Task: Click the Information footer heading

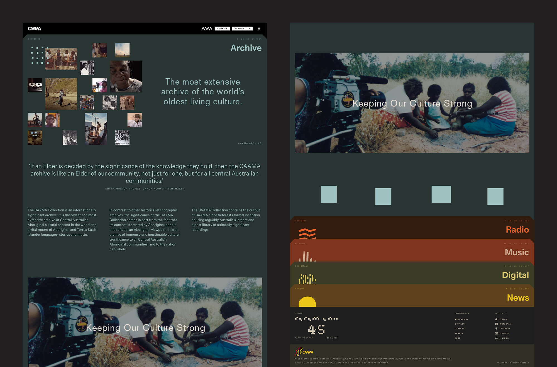Action: coord(462,313)
